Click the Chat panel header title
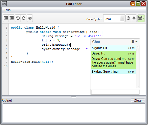 click(96, 42)
